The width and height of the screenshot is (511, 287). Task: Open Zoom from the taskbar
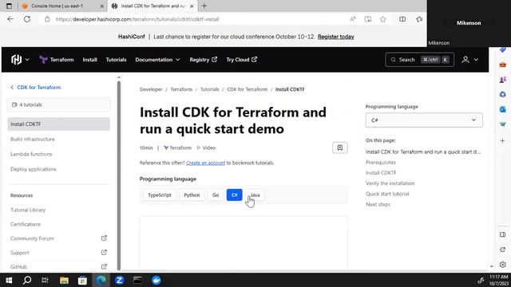point(119,280)
